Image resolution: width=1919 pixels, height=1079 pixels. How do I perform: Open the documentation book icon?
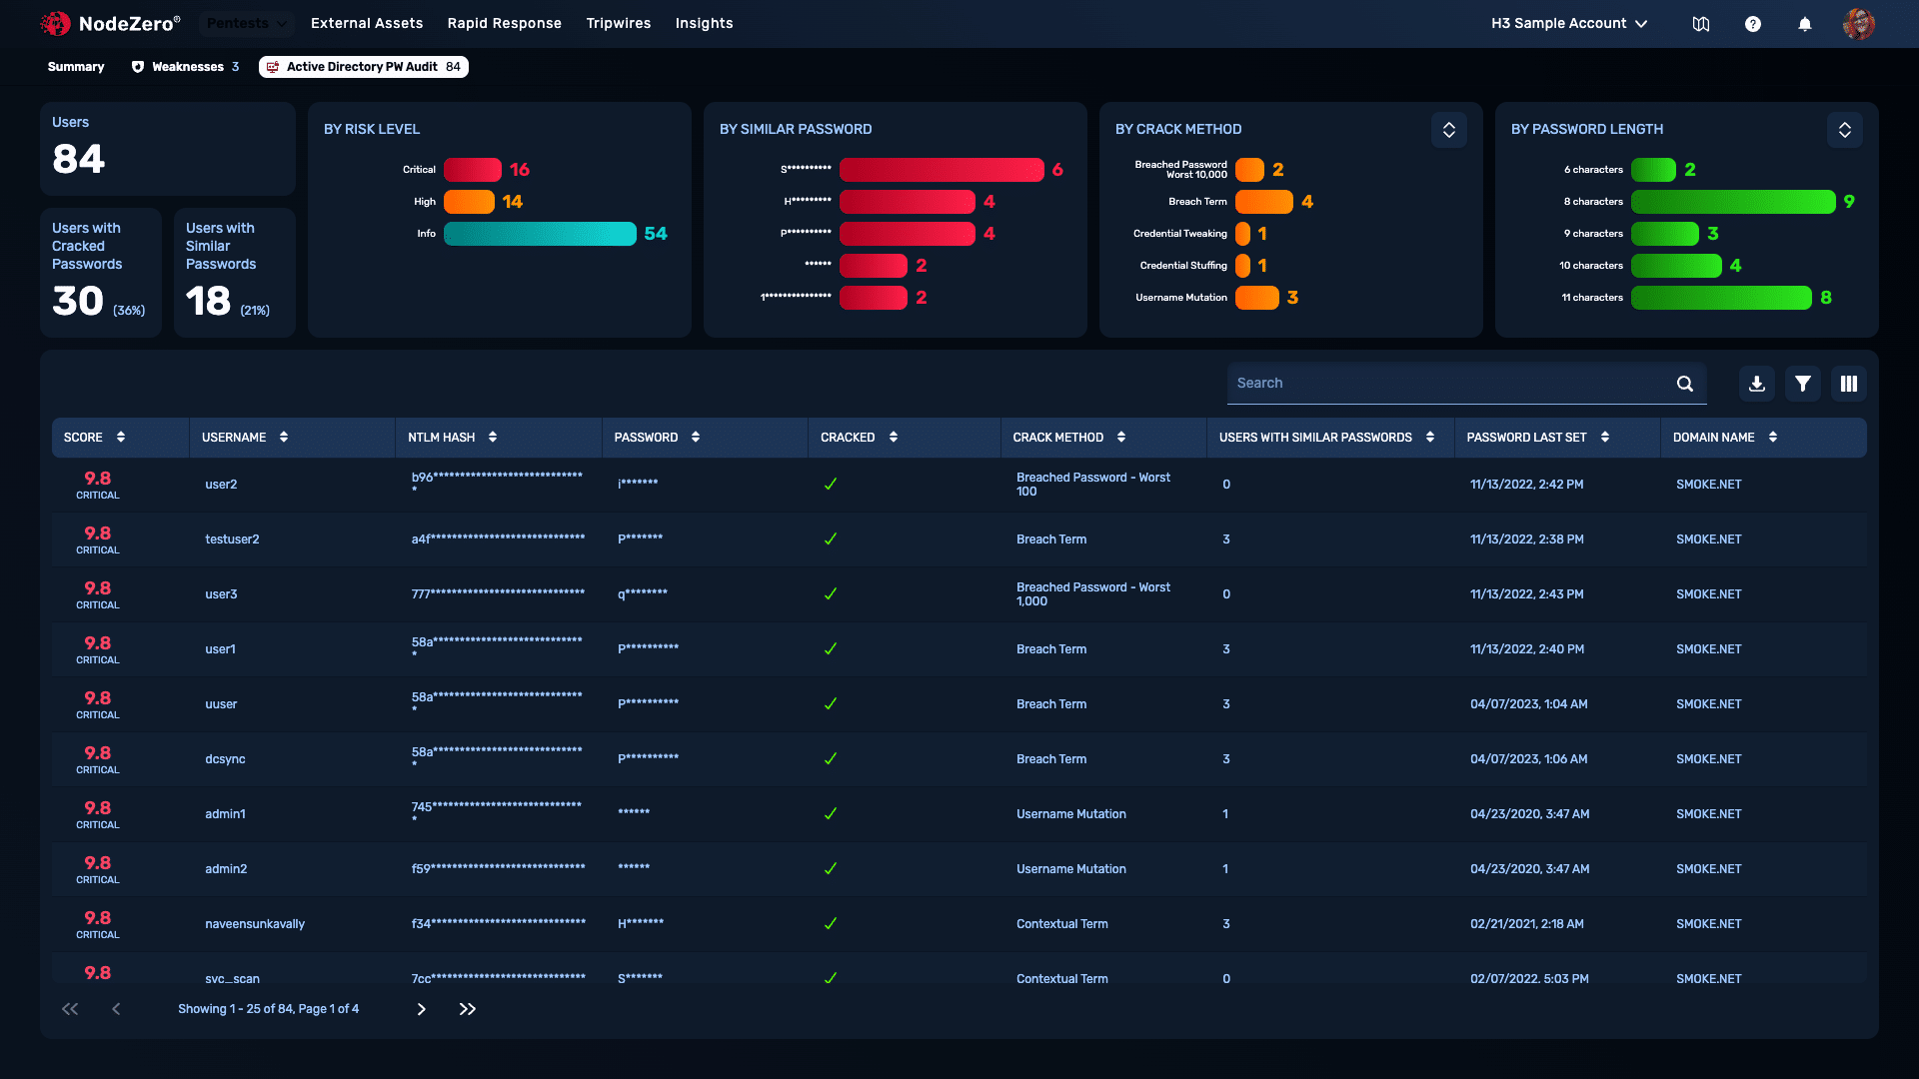[x=1701, y=24]
